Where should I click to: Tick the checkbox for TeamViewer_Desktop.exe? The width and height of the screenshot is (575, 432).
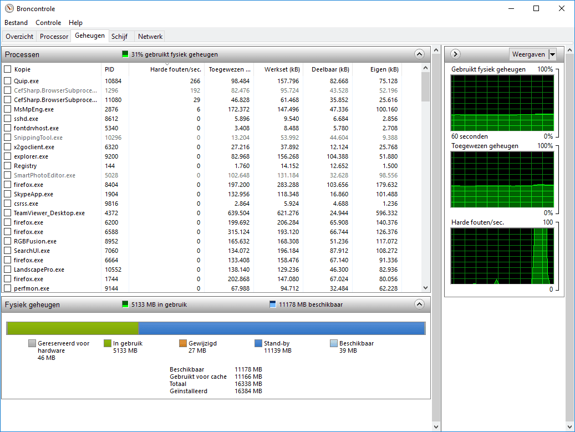coord(8,213)
